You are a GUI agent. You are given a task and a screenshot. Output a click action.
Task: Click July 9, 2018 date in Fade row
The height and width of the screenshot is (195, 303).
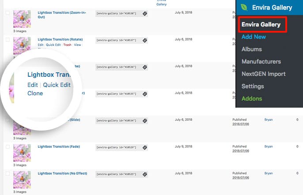(183, 146)
